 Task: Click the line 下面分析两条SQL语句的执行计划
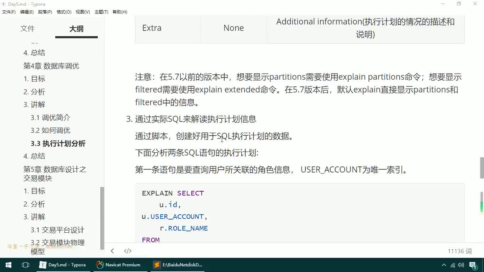tap(197, 153)
